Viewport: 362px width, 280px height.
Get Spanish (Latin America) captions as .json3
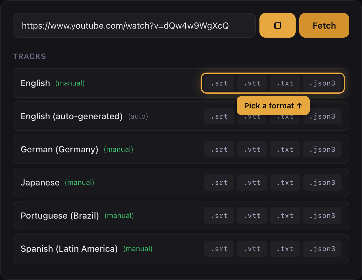322,249
